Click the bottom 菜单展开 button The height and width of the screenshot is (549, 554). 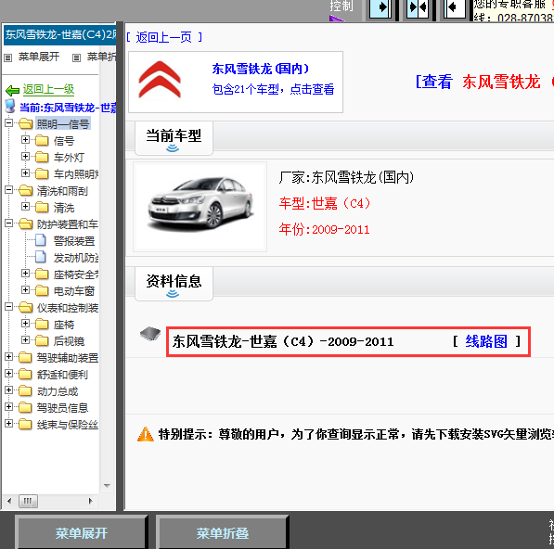tap(82, 532)
